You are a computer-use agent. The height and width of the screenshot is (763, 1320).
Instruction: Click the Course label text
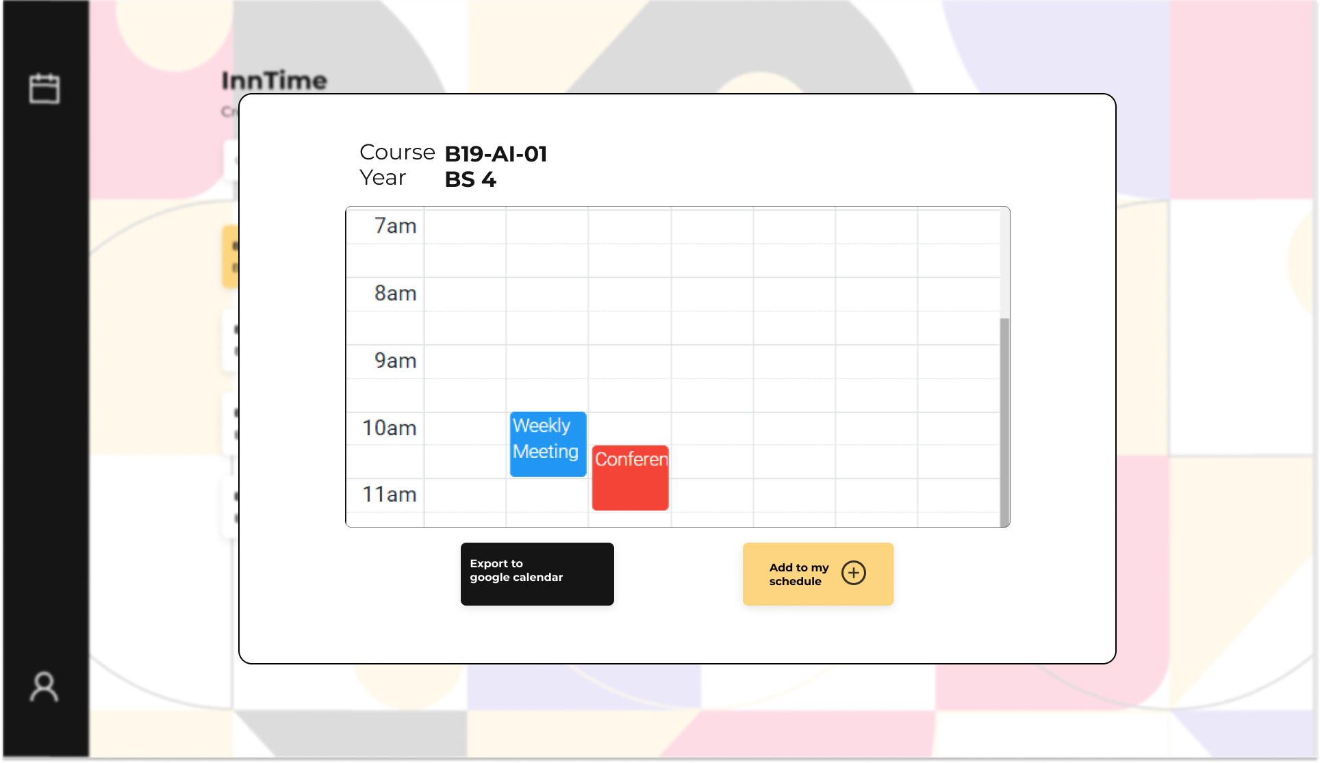397,152
